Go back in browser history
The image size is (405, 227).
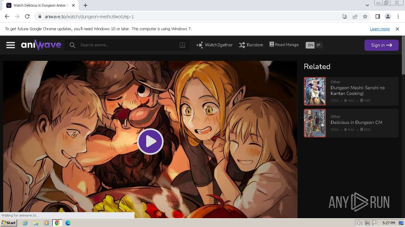(7, 16)
